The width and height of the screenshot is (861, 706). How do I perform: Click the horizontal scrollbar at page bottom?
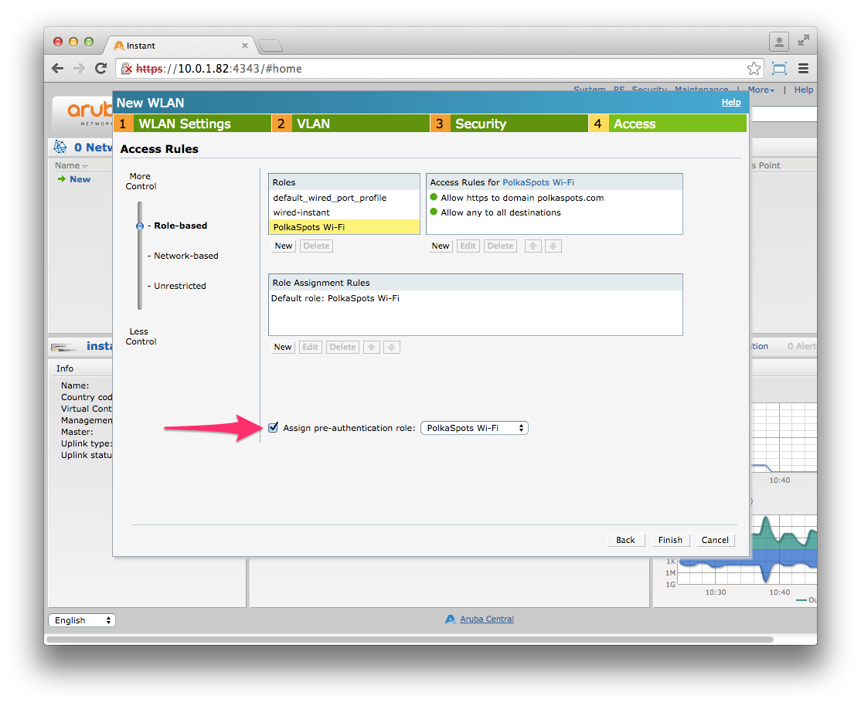pyautogui.click(x=410, y=639)
